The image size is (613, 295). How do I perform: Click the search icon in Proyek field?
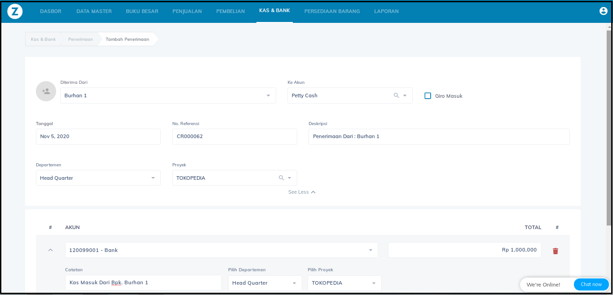coord(281,178)
